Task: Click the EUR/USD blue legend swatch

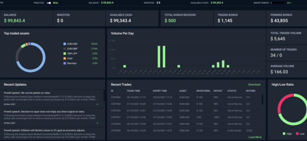Action: coord(65,44)
